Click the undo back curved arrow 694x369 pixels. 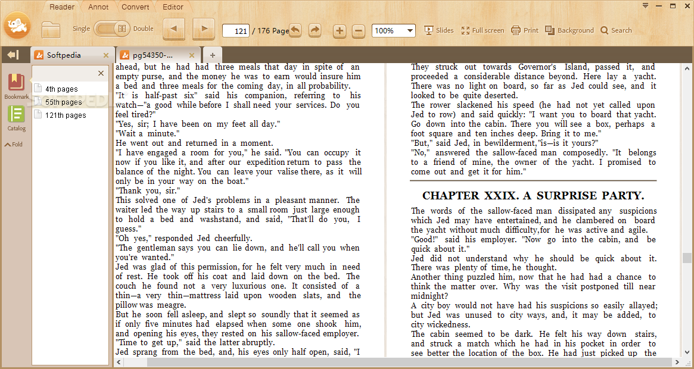(x=295, y=30)
